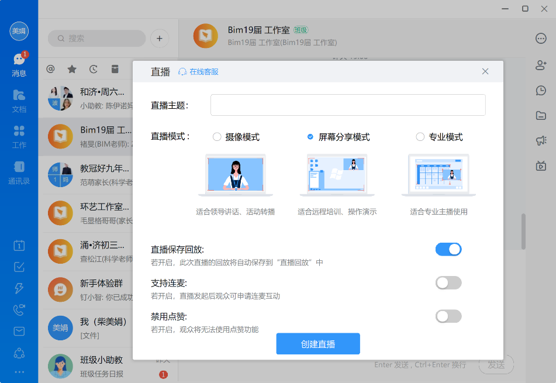Screen dimensions: 556x383
Task: Open the 在线客服 link
Action: (199, 72)
